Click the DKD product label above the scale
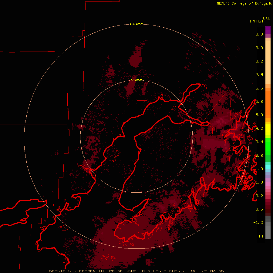273x273 pixels. click(x=267, y=18)
